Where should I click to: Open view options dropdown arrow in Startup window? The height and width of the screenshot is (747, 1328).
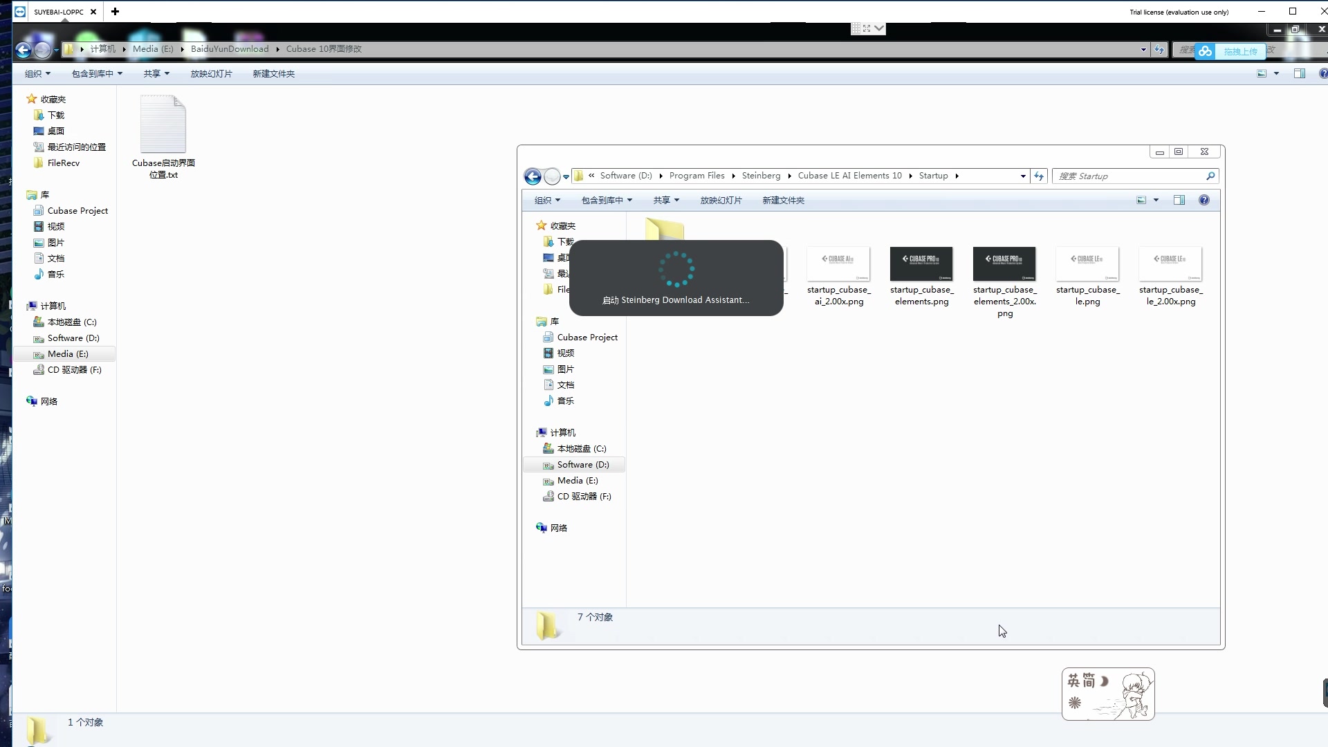coord(1156,201)
